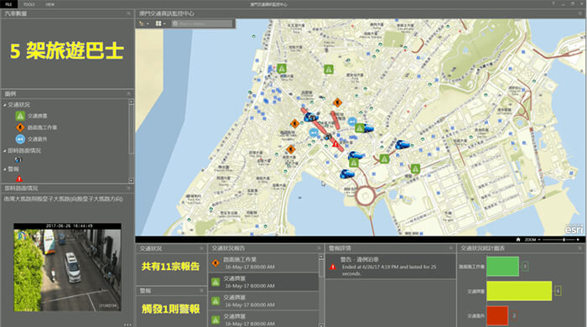Click the red alert triangle on the map
The width and height of the screenshot is (587, 327).
(335, 143)
